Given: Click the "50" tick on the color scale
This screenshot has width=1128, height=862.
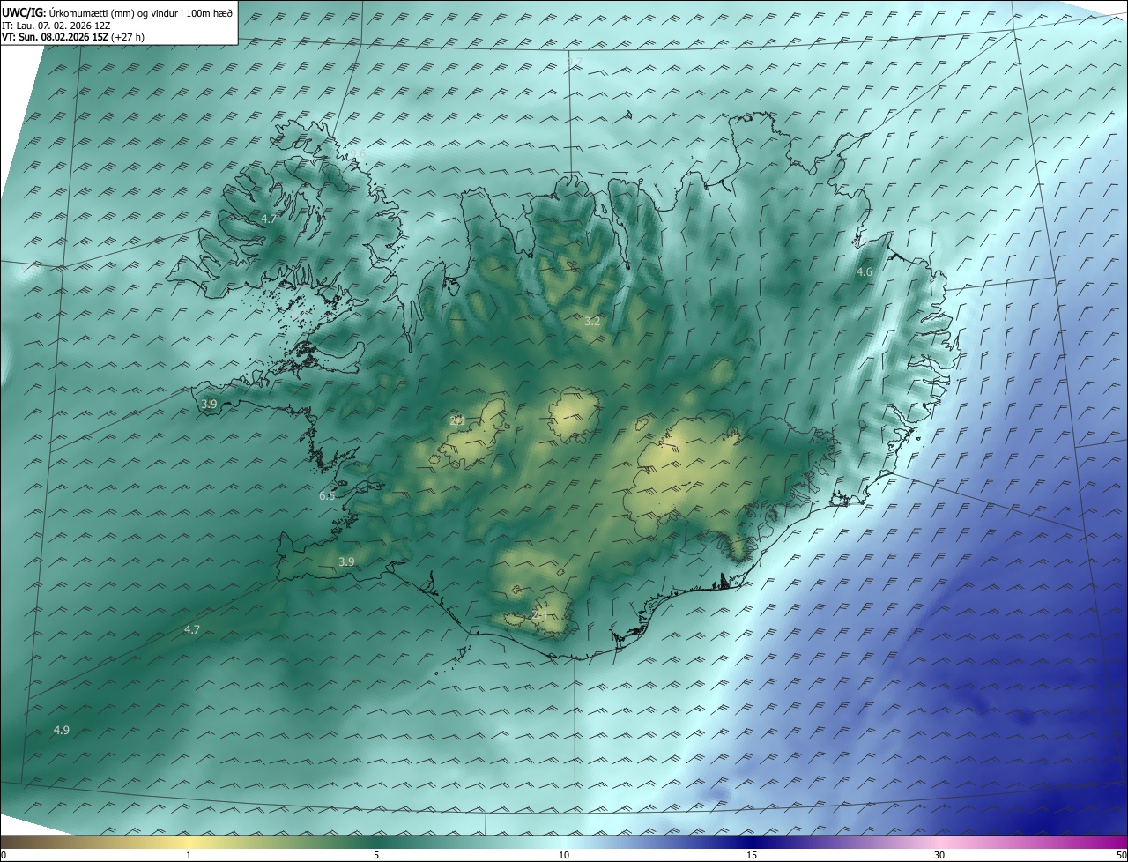Looking at the screenshot, I should pos(1121,855).
